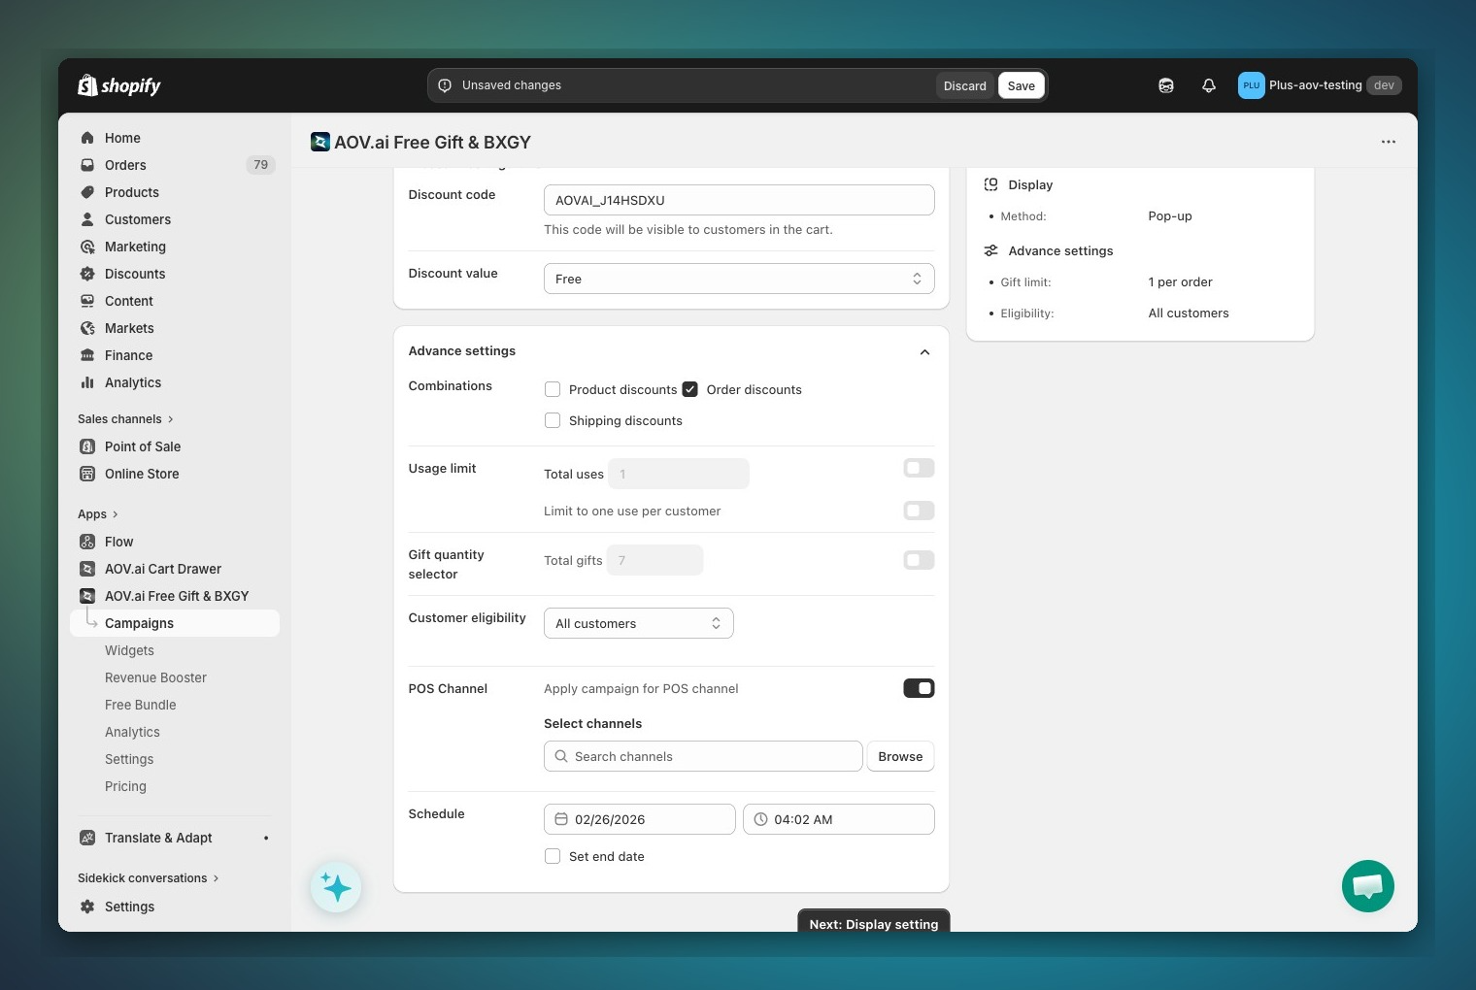1476x990 pixels.
Task: Open the notifications bell
Action: click(1208, 85)
